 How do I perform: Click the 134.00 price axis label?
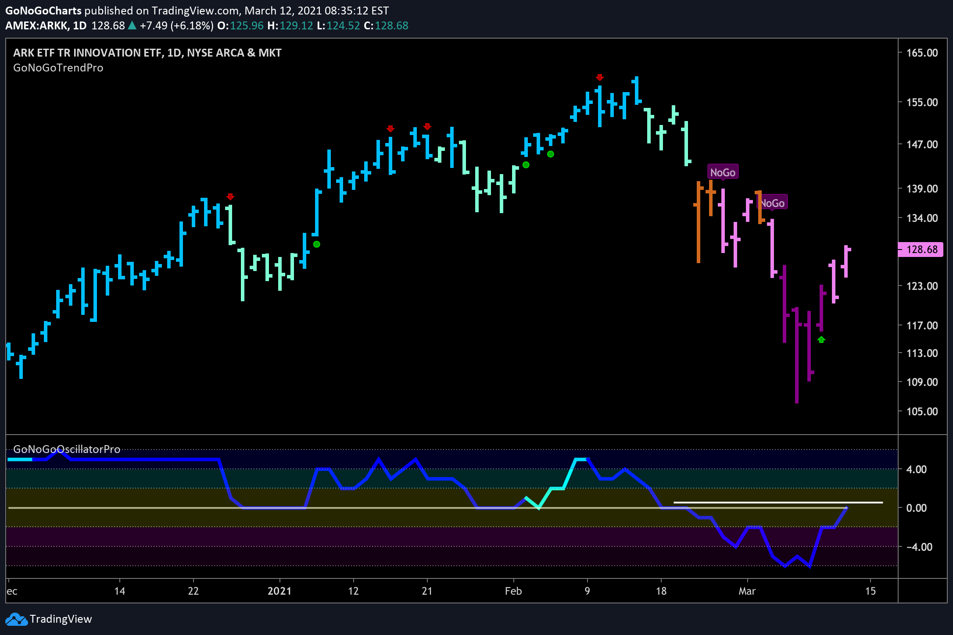(x=922, y=218)
